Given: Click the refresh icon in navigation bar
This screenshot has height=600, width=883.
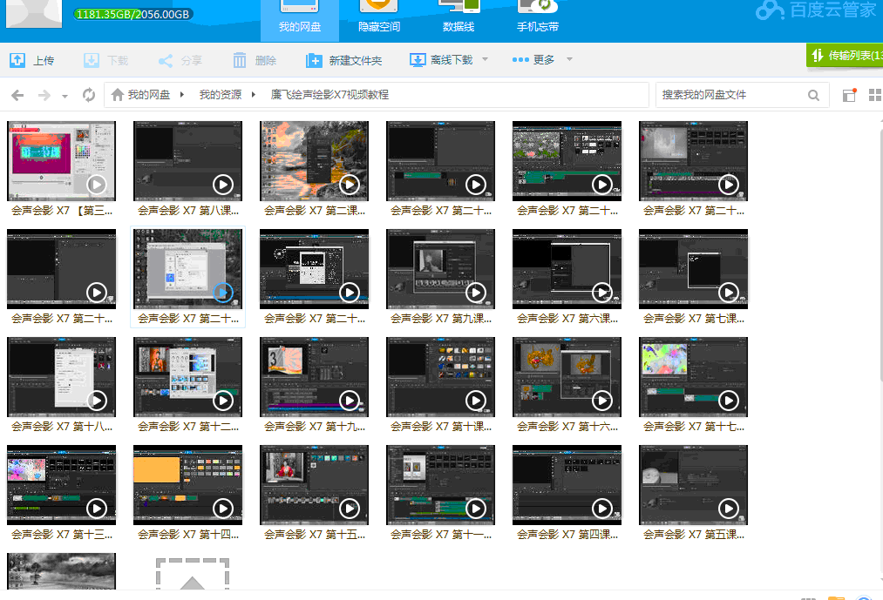Looking at the screenshot, I should point(88,95).
